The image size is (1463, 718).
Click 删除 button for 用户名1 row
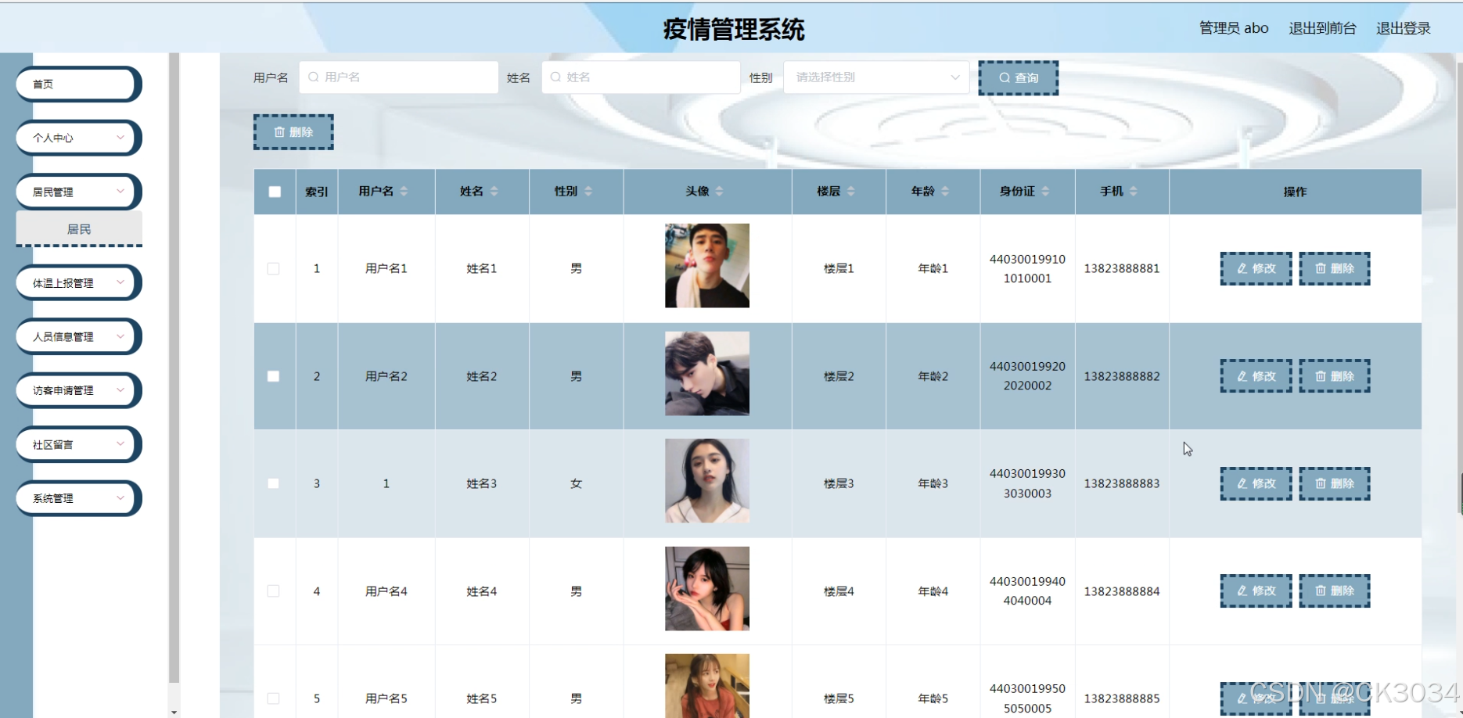(1335, 268)
